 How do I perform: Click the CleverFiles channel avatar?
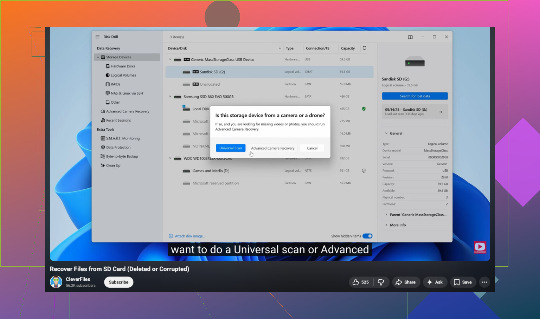click(56, 282)
